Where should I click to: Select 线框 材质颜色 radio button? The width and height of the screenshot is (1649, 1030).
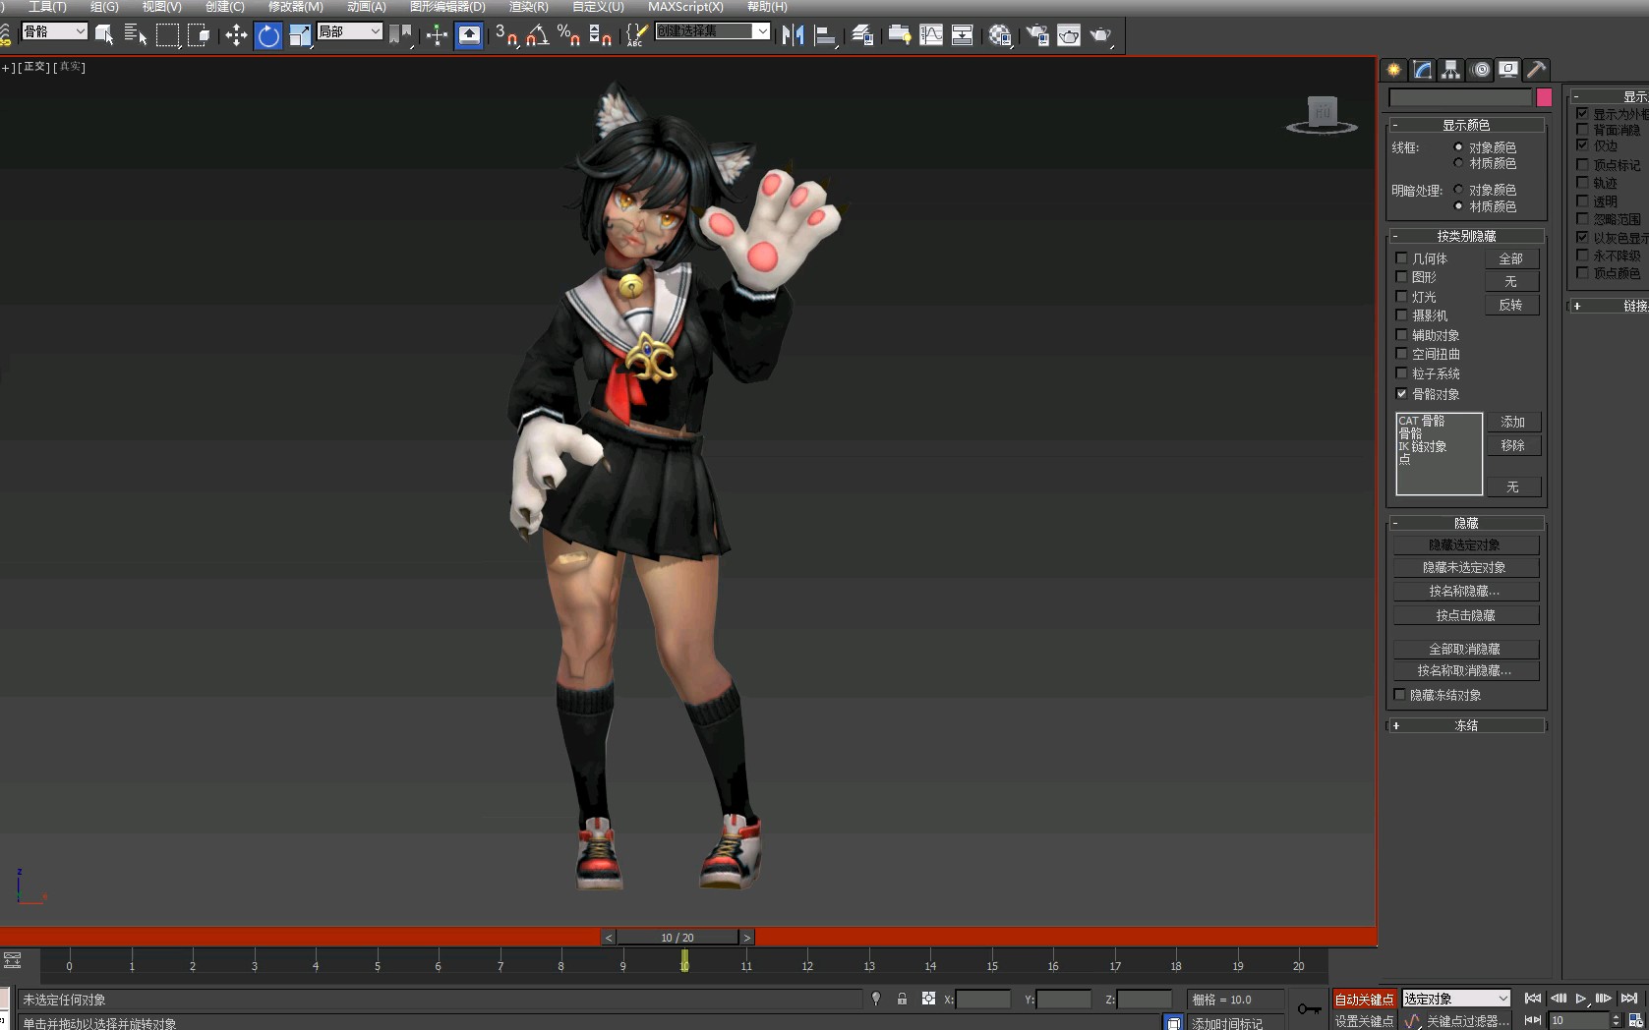[x=1458, y=163]
